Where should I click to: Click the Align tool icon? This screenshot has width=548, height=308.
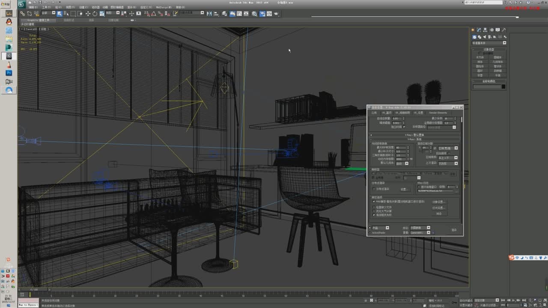point(216,13)
